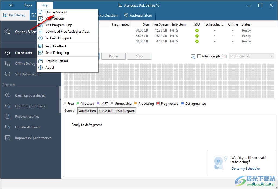The height and width of the screenshot is (189, 278).
Task: Open the S.M.A.R.T. tab
Action: tap(106, 111)
